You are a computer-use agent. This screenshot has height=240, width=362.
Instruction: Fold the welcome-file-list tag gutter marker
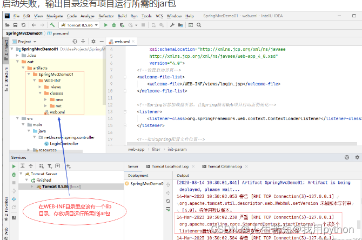pos(125,77)
